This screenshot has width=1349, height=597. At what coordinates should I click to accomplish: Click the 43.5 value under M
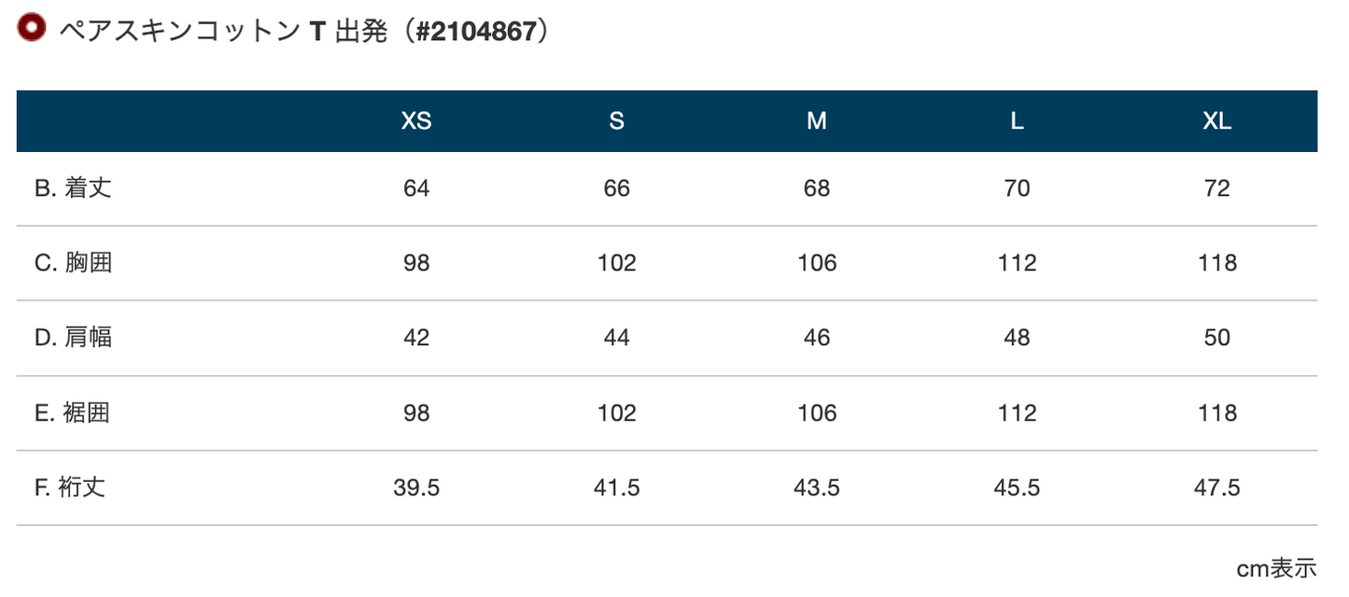(817, 487)
